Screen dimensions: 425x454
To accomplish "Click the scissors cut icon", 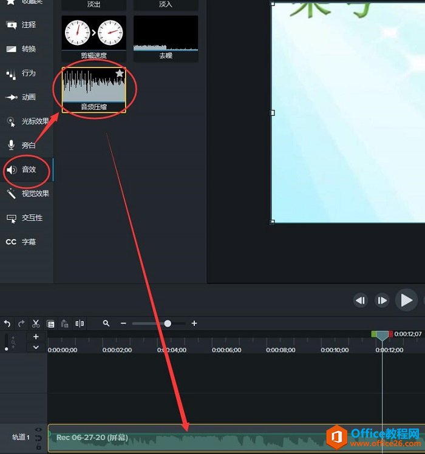I will [x=36, y=324].
